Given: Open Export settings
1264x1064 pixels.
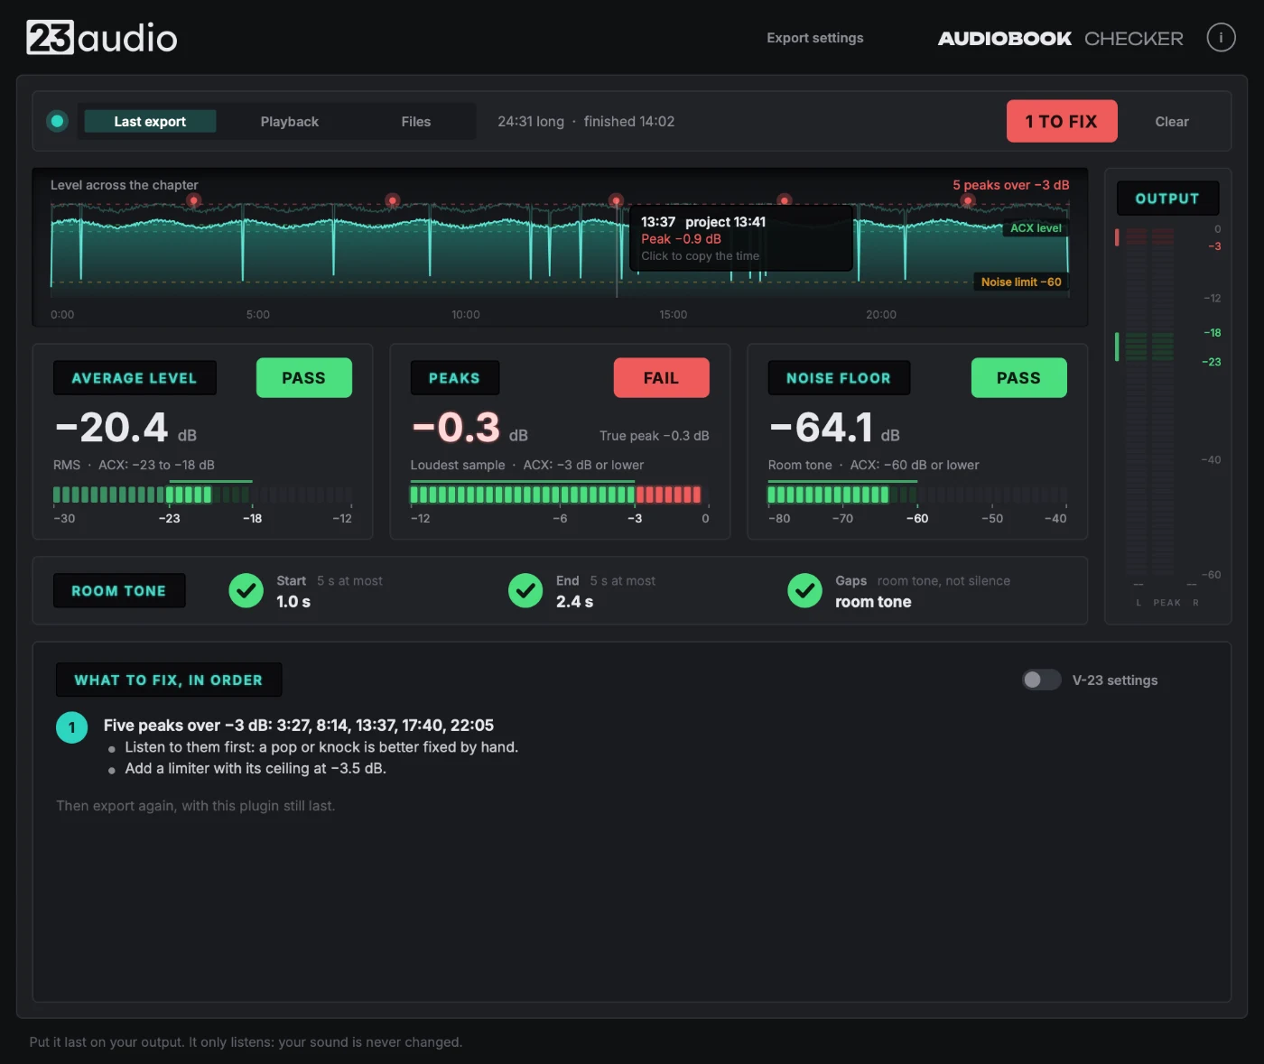Looking at the screenshot, I should click(815, 38).
